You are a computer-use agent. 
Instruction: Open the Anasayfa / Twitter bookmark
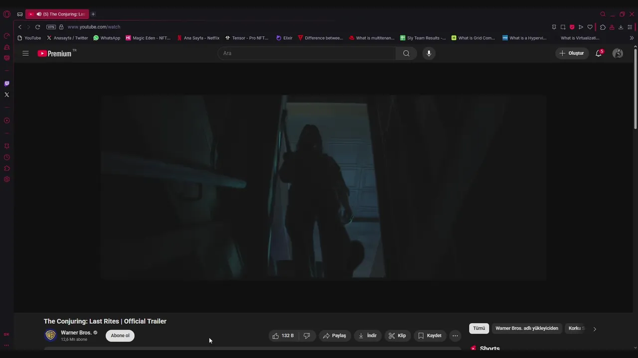[x=67, y=38]
